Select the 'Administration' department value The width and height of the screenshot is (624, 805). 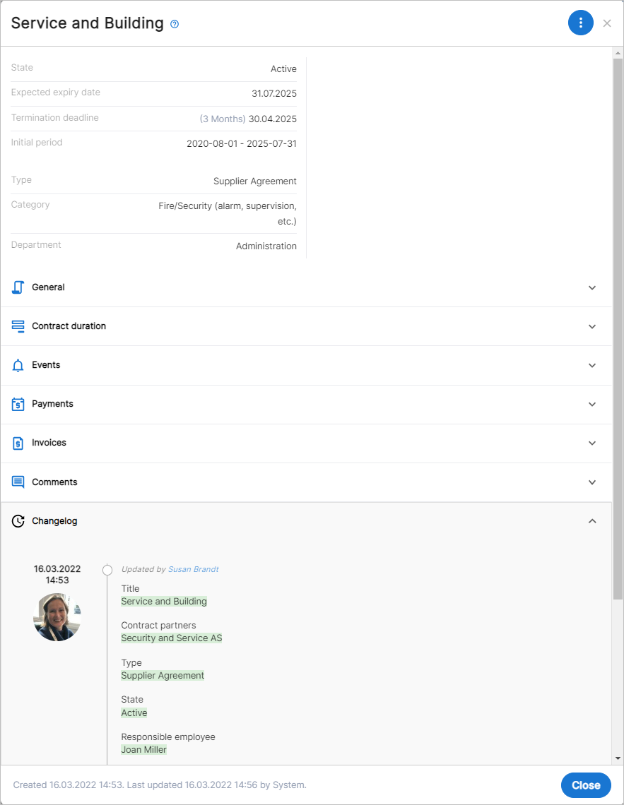266,246
